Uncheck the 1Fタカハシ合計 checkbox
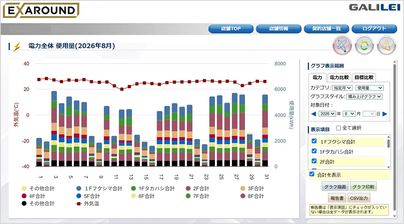This screenshot has height=224, width=404. click(x=314, y=151)
